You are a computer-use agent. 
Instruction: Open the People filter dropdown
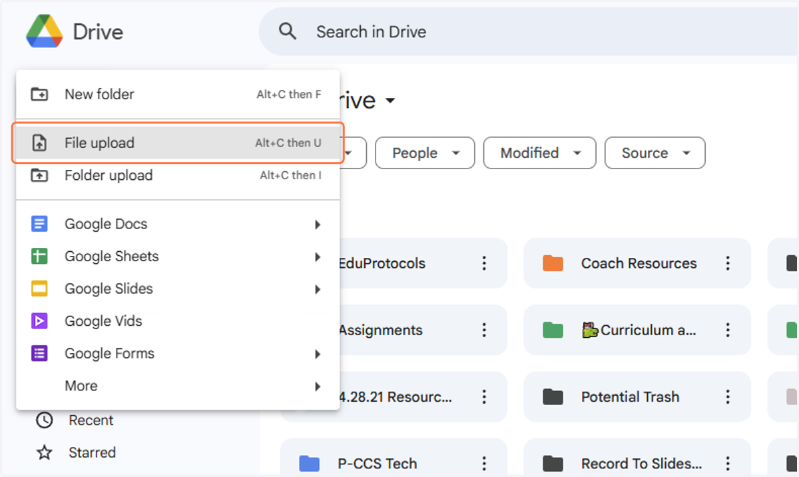pyautogui.click(x=425, y=153)
